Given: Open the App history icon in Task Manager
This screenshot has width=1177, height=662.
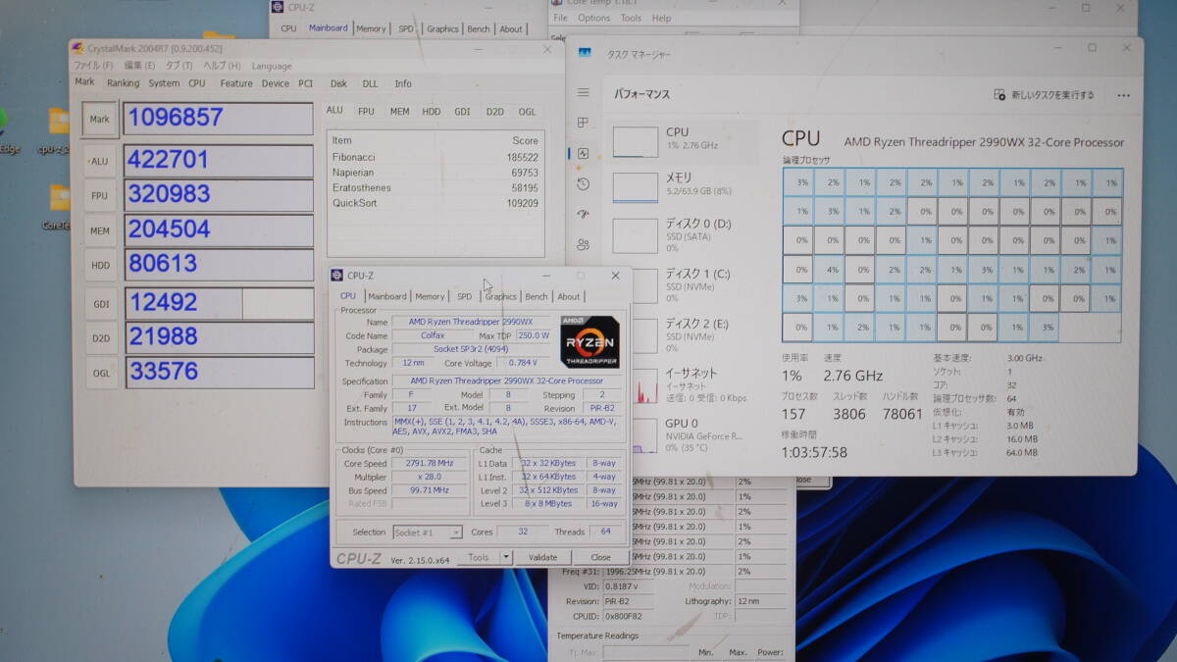Looking at the screenshot, I should (584, 183).
